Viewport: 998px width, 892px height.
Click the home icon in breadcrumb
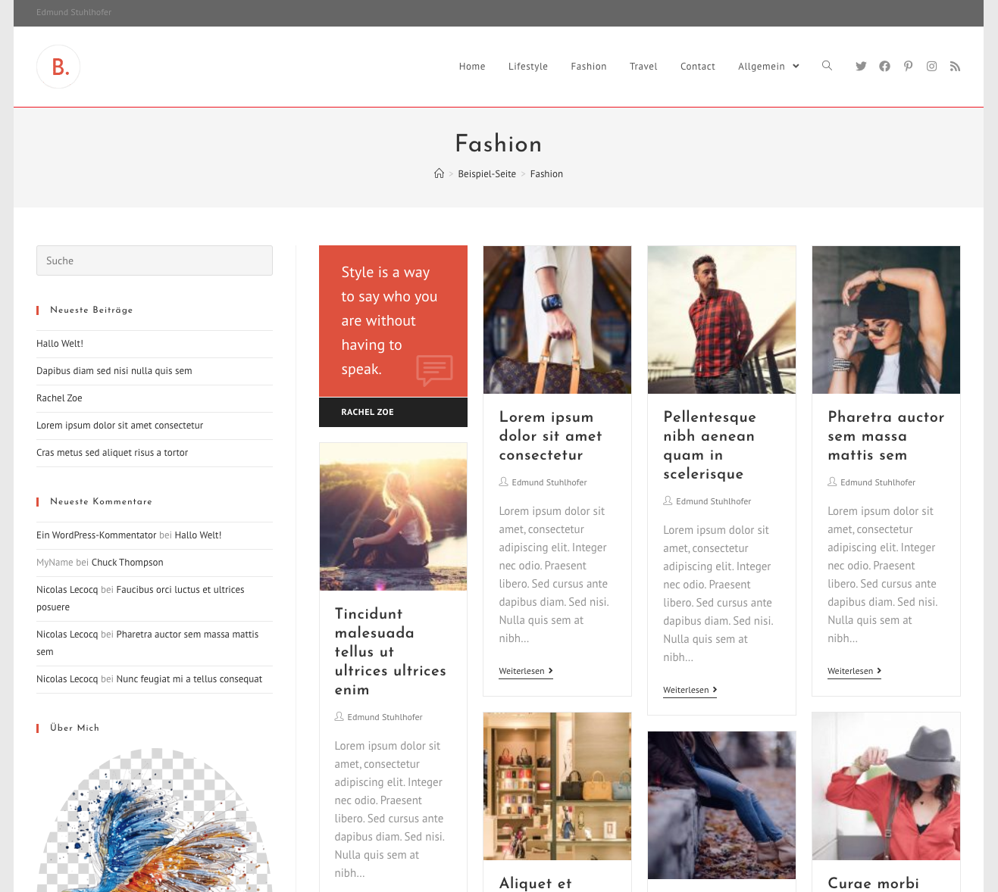point(439,173)
